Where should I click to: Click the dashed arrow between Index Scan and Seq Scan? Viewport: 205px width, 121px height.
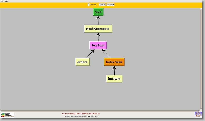point(107,54)
